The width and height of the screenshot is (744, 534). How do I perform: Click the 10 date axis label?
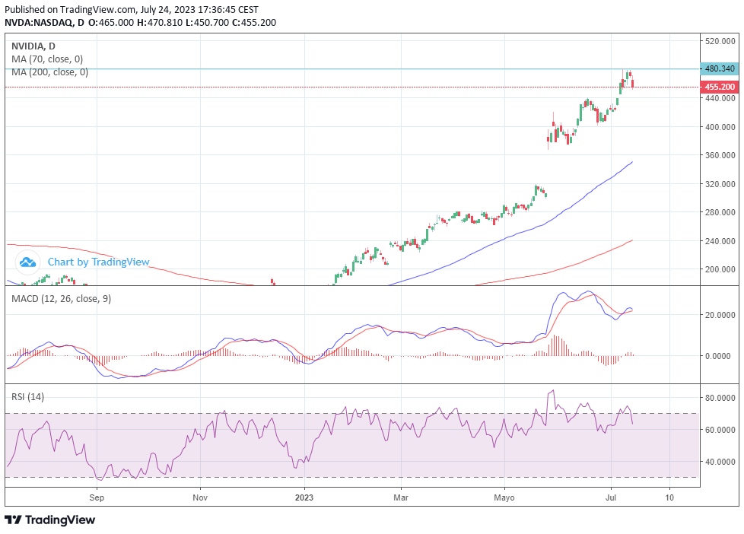click(669, 497)
